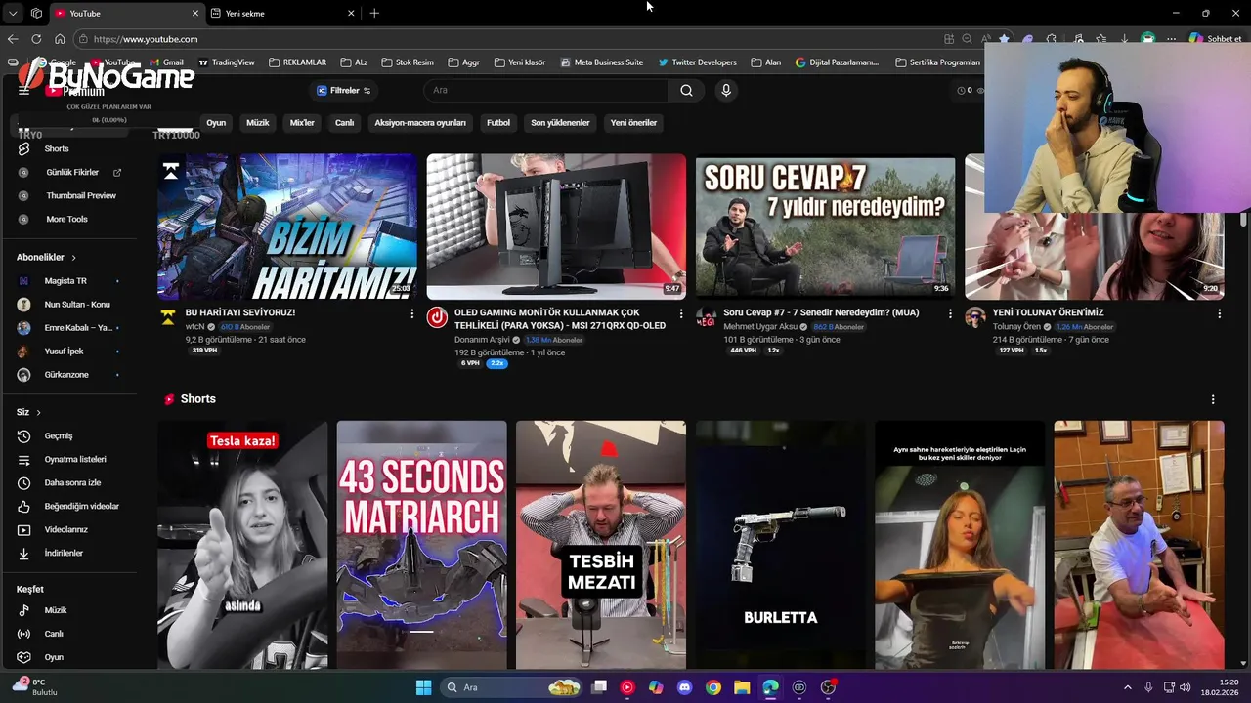
Task: Open Discord from the taskbar
Action: tap(684, 687)
